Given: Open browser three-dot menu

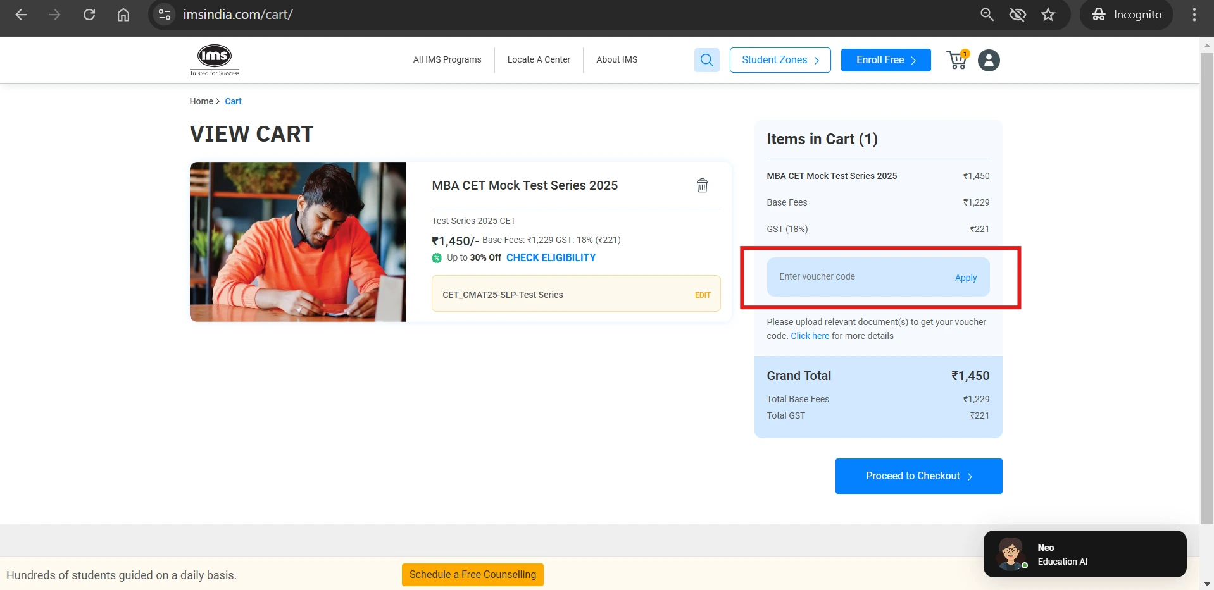Looking at the screenshot, I should (x=1194, y=15).
